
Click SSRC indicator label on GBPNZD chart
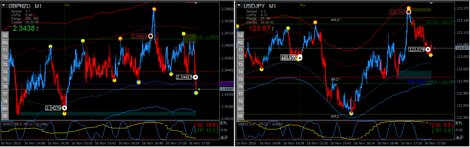click(x=26, y=124)
